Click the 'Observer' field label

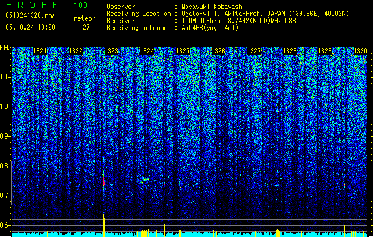click(x=121, y=7)
